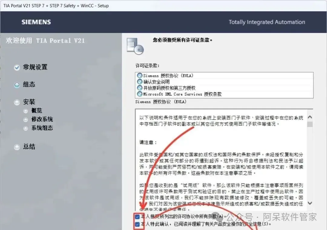
Task: Click the license text scrollbar thumb
Action: 310,124
